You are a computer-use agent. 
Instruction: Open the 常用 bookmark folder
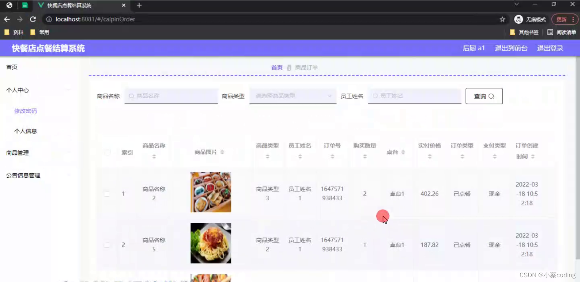click(40, 32)
